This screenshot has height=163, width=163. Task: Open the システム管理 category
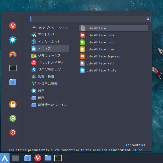50,84
